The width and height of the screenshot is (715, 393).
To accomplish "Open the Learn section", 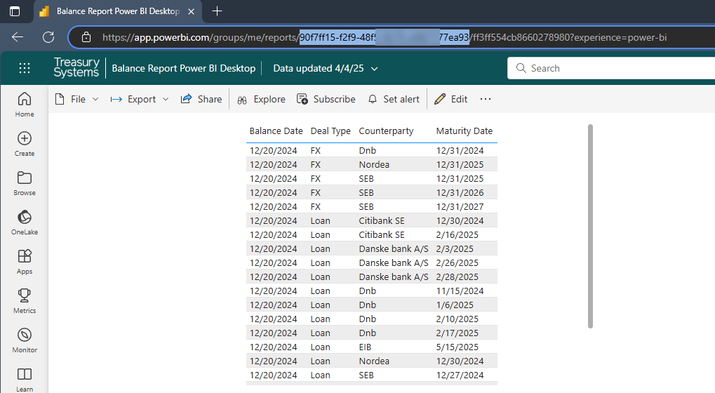I will pos(24,380).
